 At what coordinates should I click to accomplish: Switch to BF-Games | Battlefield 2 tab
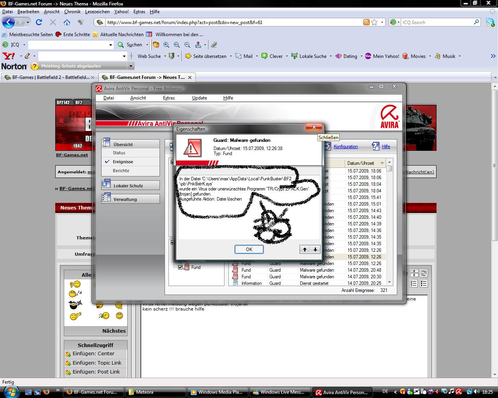pos(49,77)
